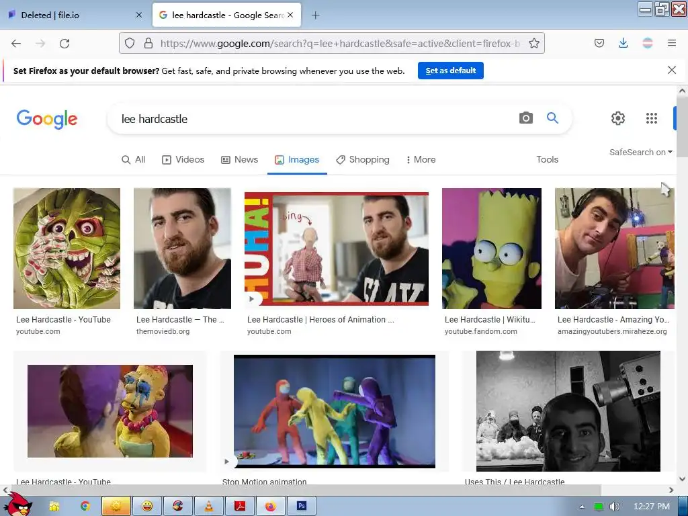Open the tracking protection shield icon
688x516 pixels.
[x=130, y=43]
